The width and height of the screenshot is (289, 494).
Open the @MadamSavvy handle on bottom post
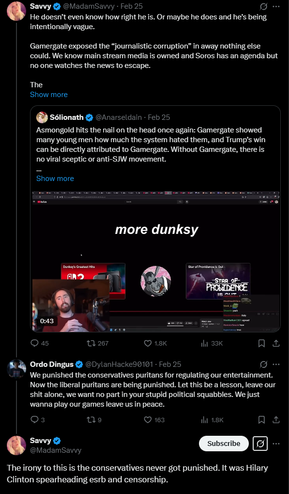tap(56, 450)
